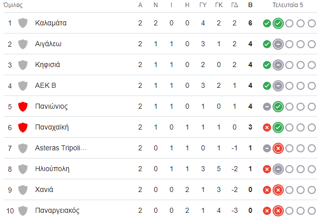Viewport: 326px width, 224px height.
Task: Select the ΑΕΚ Β team name
Action: (x=45, y=85)
